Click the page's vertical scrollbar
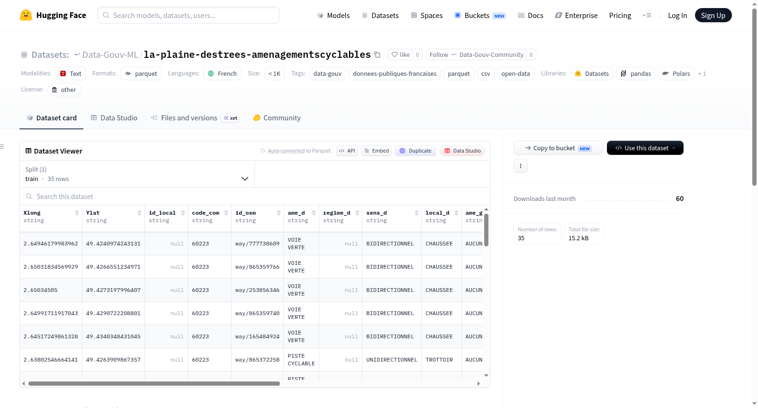Viewport: 758px width, 408px height. pos(754,97)
